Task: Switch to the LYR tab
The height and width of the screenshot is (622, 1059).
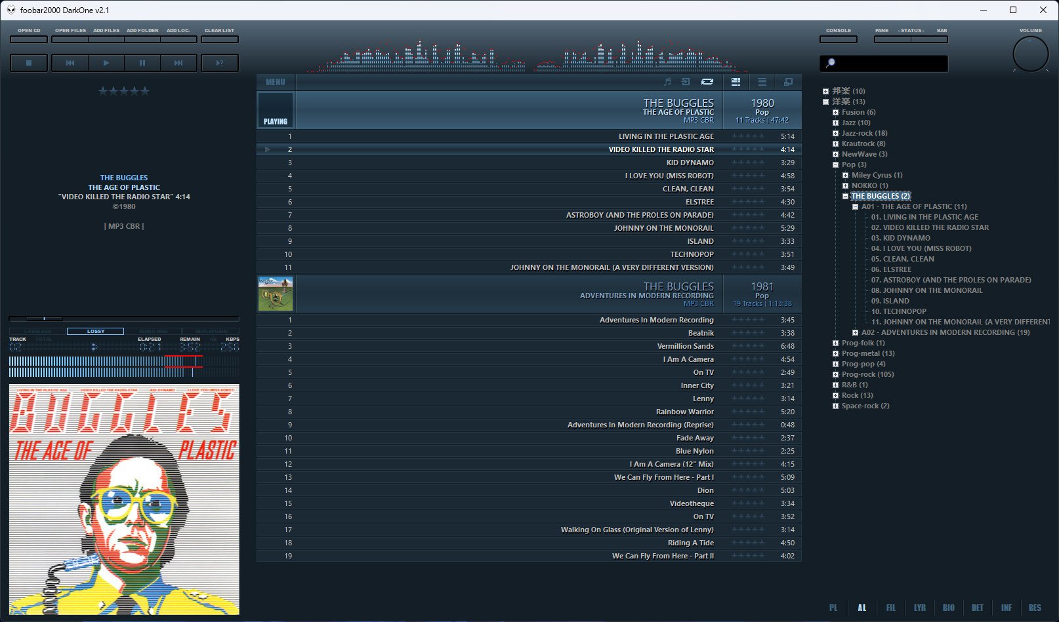Action: tap(920, 608)
